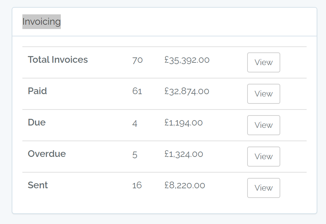Select the Overdue row label
The height and width of the screenshot is (224, 326).
coord(47,154)
